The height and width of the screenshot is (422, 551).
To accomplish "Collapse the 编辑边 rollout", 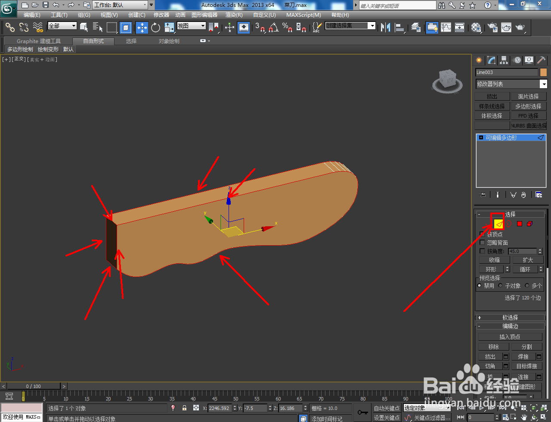I will click(x=510, y=326).
